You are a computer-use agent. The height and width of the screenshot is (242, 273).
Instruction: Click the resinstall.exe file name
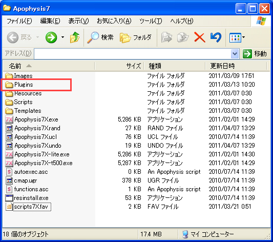(x=31, y=198)
